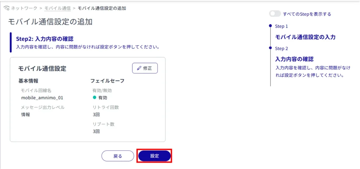This screenshot has width=360, height=169.
Task: Click the green 有効 status dot
Action: [x=95, y=97]
